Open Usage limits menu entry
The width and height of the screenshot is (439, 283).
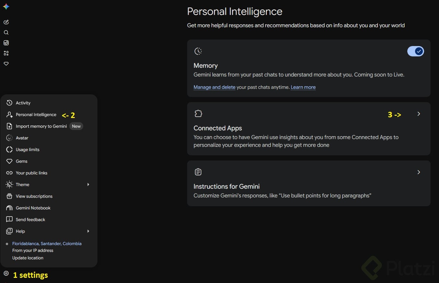[28, 149]
